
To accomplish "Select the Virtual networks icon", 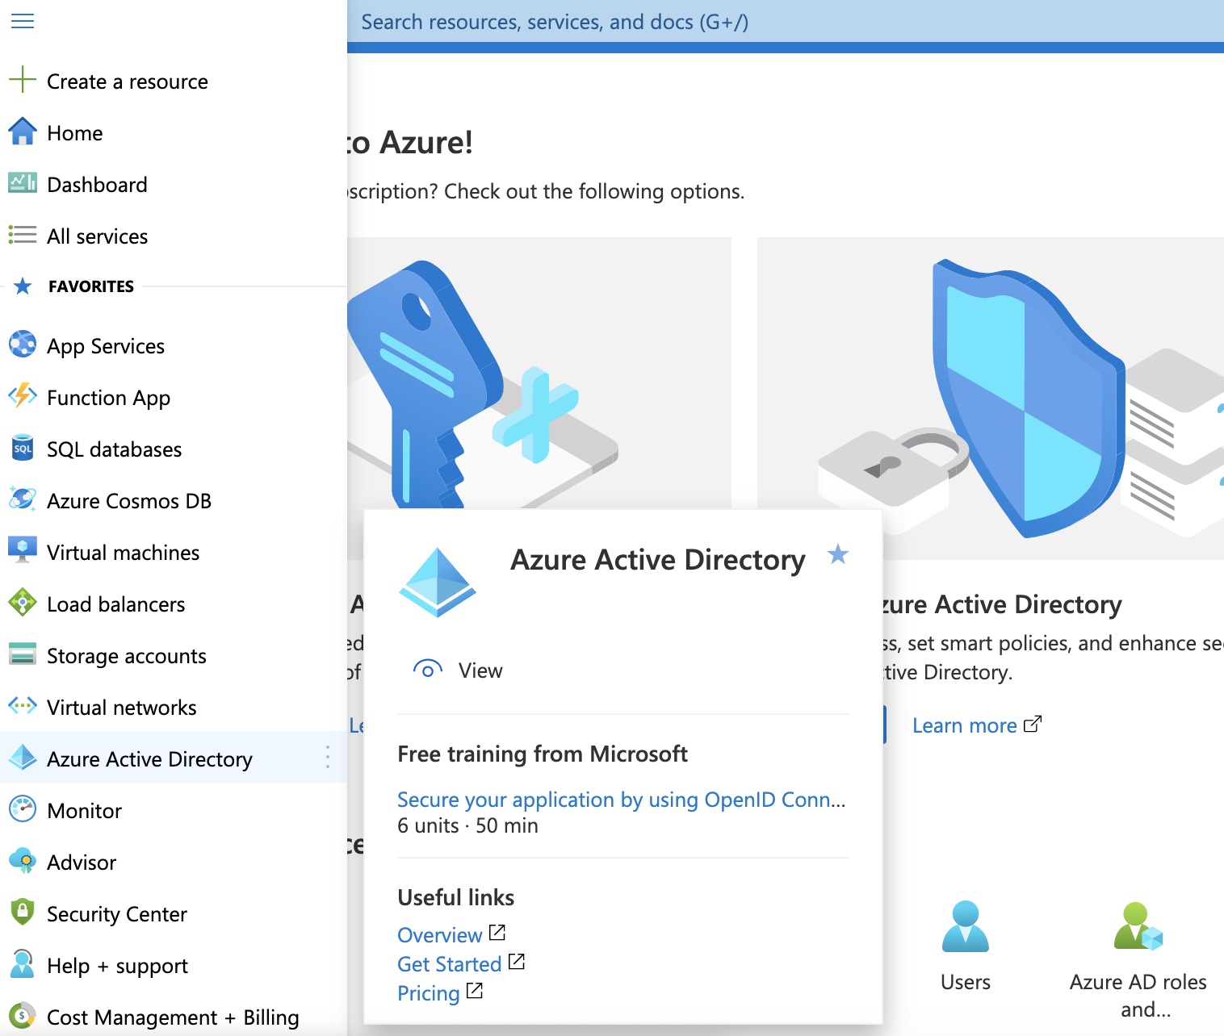I will [x=22, y=707].
